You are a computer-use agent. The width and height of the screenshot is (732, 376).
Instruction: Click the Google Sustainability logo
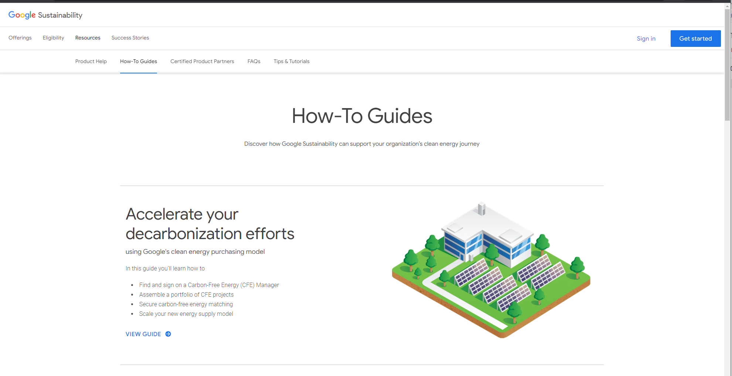45,15
